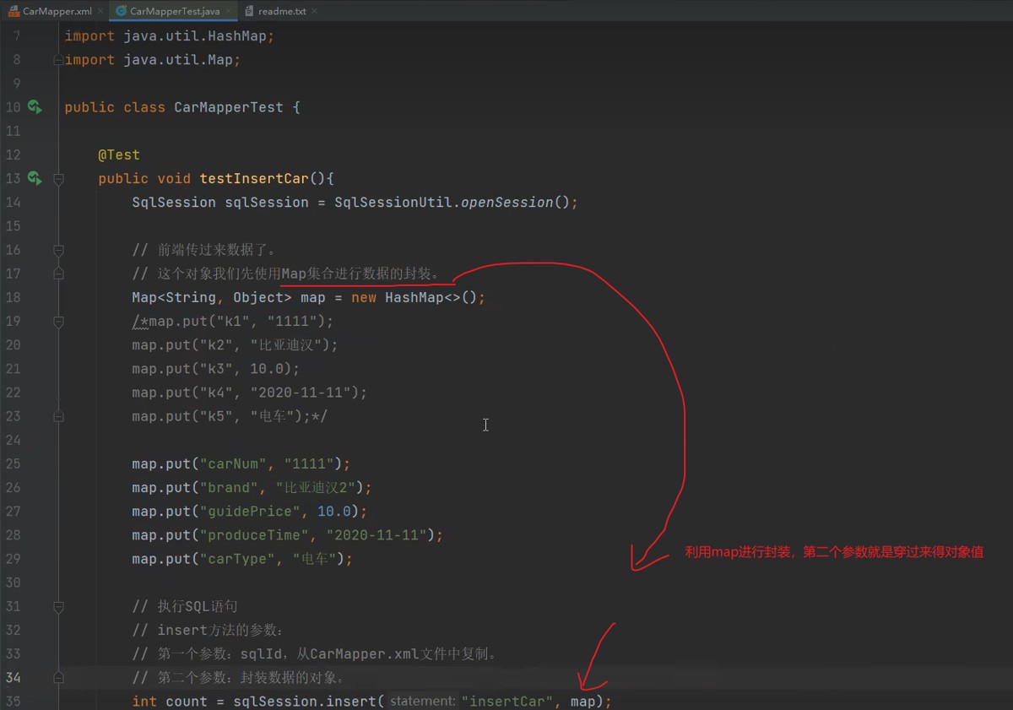Collapse the imports fold marker at line 8
The height and width of the screenshot is (710, 1013).
(58, 60)
